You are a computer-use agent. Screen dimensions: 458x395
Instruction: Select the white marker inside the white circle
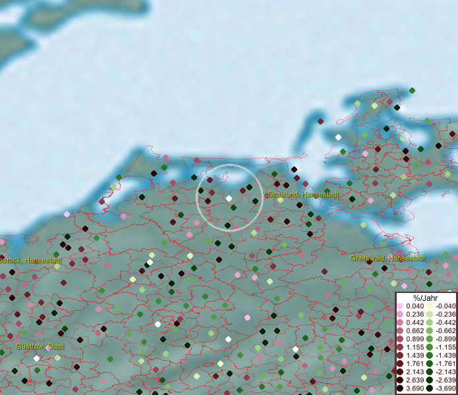229,198
